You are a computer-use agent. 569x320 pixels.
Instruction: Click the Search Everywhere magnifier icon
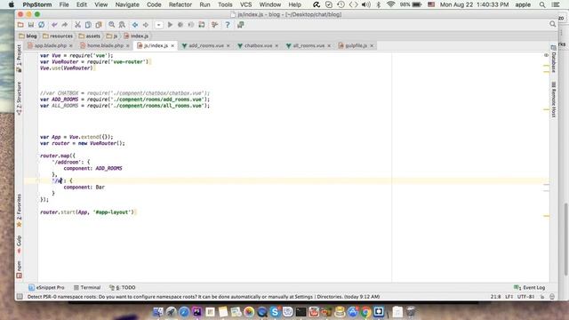pos(552,24)
